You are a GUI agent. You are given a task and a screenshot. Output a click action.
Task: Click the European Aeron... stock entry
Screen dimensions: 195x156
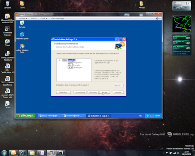click(x=182, y=37)
